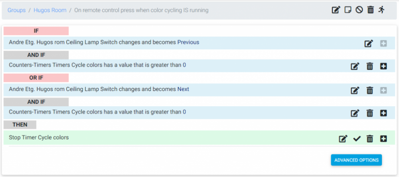Delete the rule using header trash icon
Viewport: 399px width, 177px height.
[370, 10]
